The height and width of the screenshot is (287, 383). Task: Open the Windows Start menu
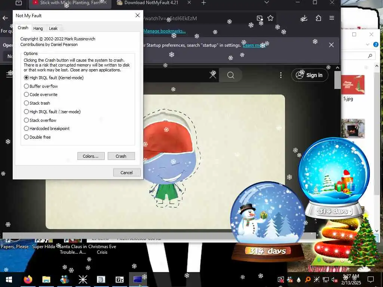click(9, 280)
